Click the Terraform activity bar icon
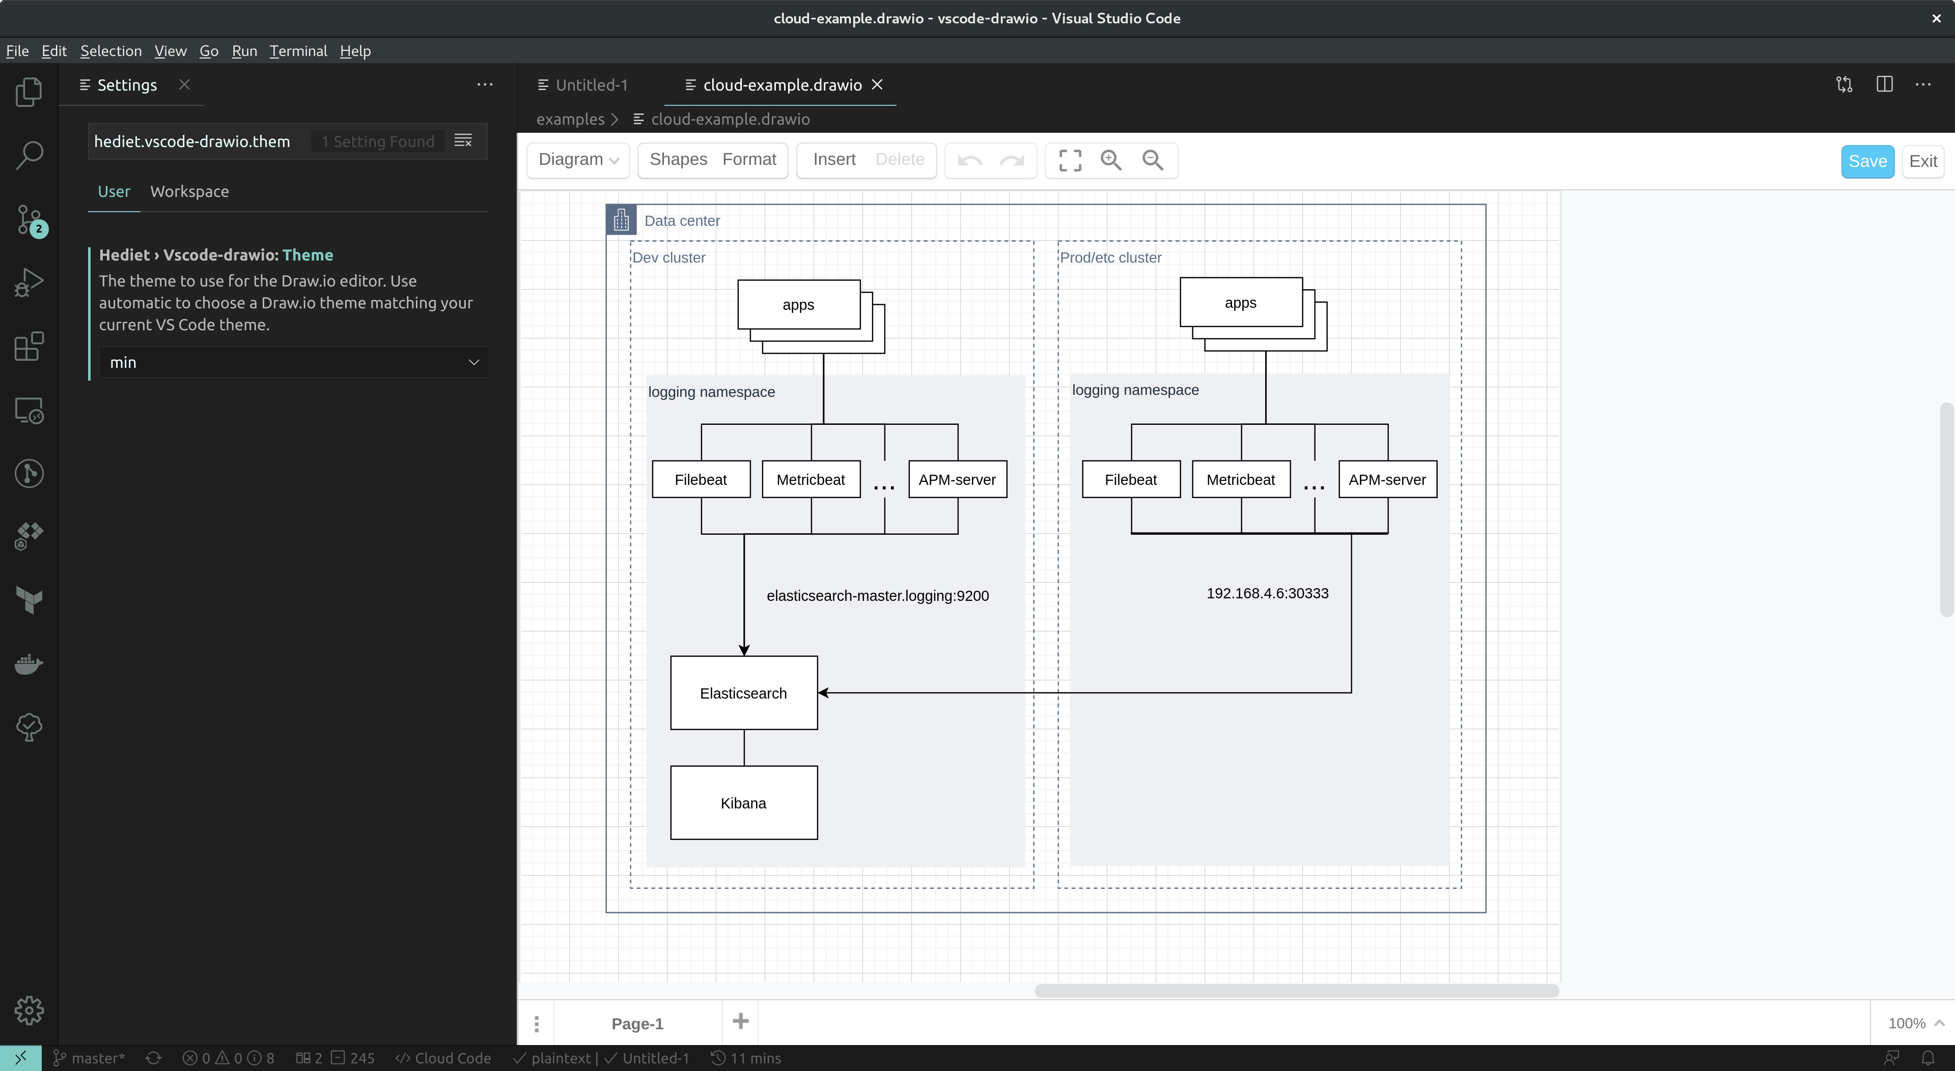Viewport: 1955px width, 1071px height. (29, 600)
